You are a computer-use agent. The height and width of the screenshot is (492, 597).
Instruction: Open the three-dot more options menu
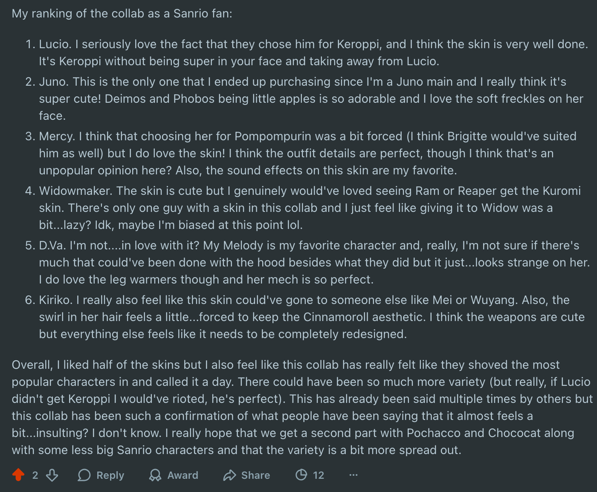(354, 475)
